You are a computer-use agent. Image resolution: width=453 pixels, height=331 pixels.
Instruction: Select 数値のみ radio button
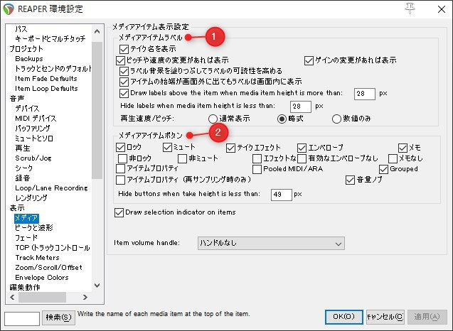tap(336, 119)
